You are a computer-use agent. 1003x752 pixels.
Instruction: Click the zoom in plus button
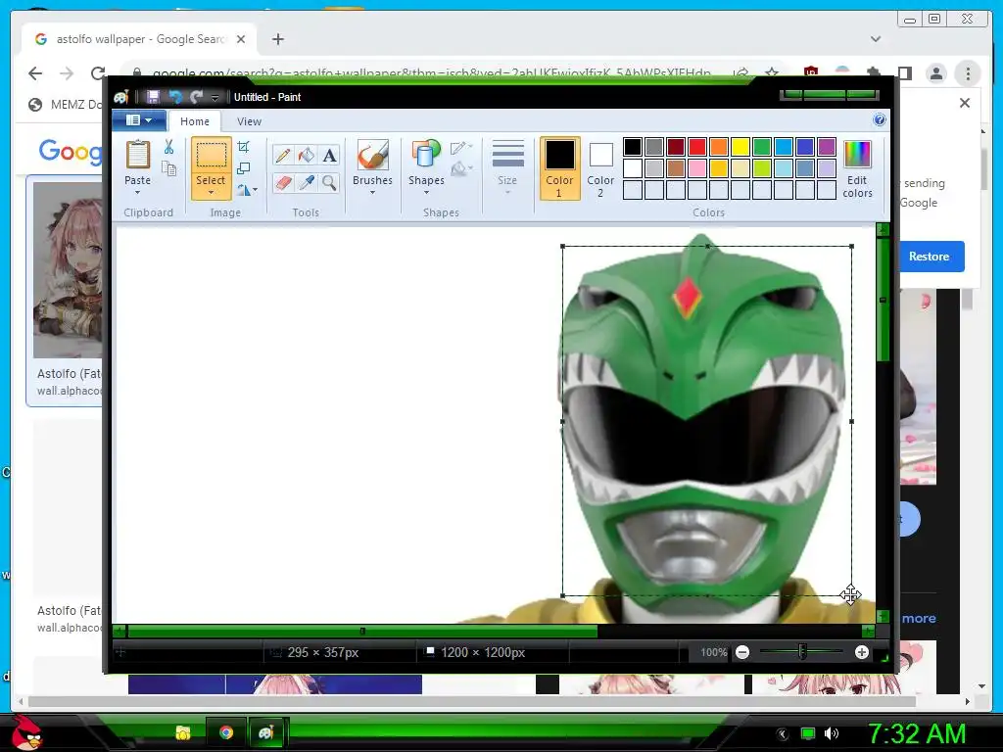(862, 652)
